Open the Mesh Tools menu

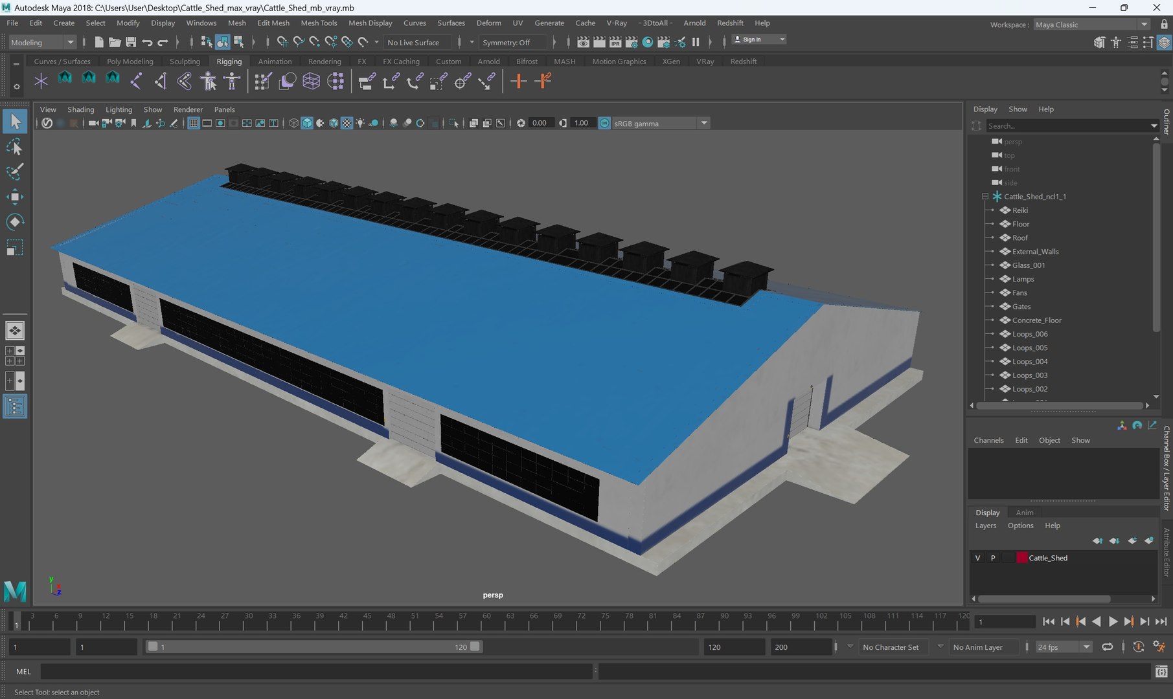[319, 23]
